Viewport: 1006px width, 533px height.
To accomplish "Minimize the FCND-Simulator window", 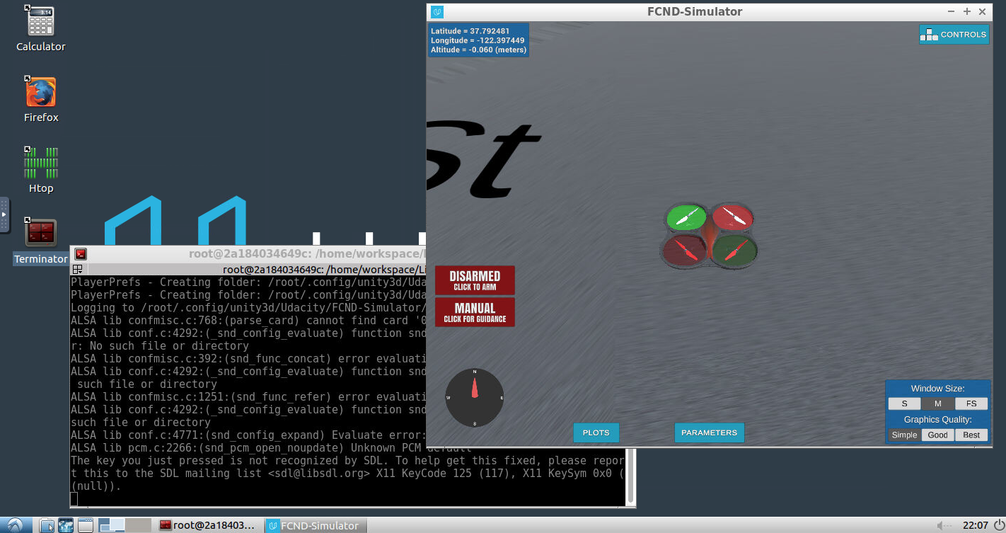I will [952, 11].
